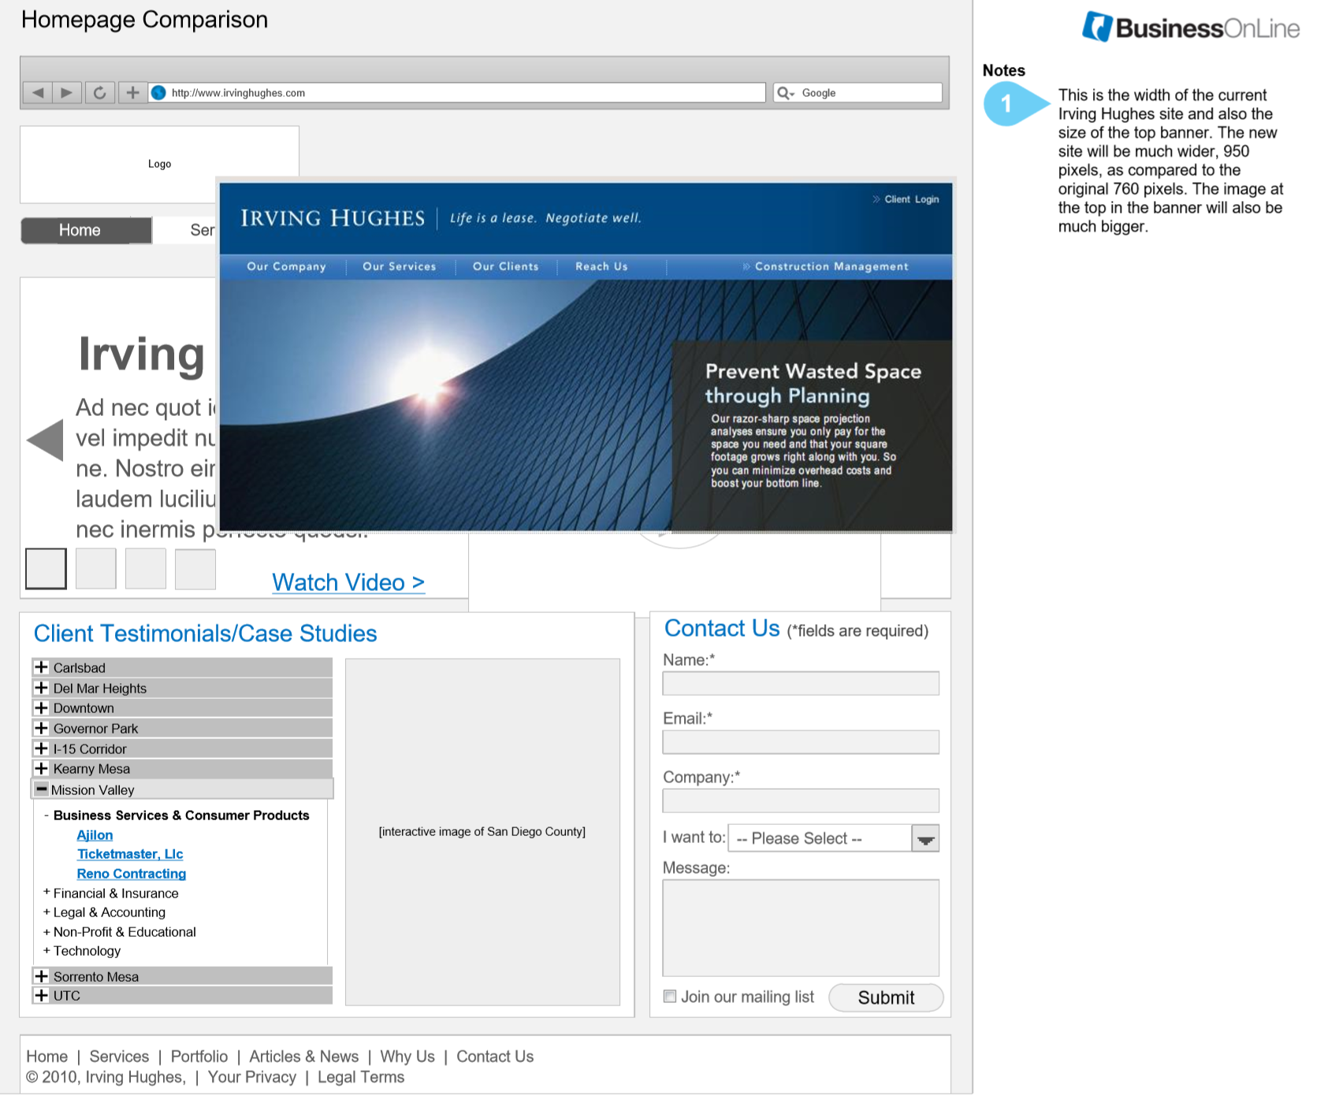The width and height of the screenshot is (1324, 1107).
Task: Click the Message text area
Action: pos(801,928)
